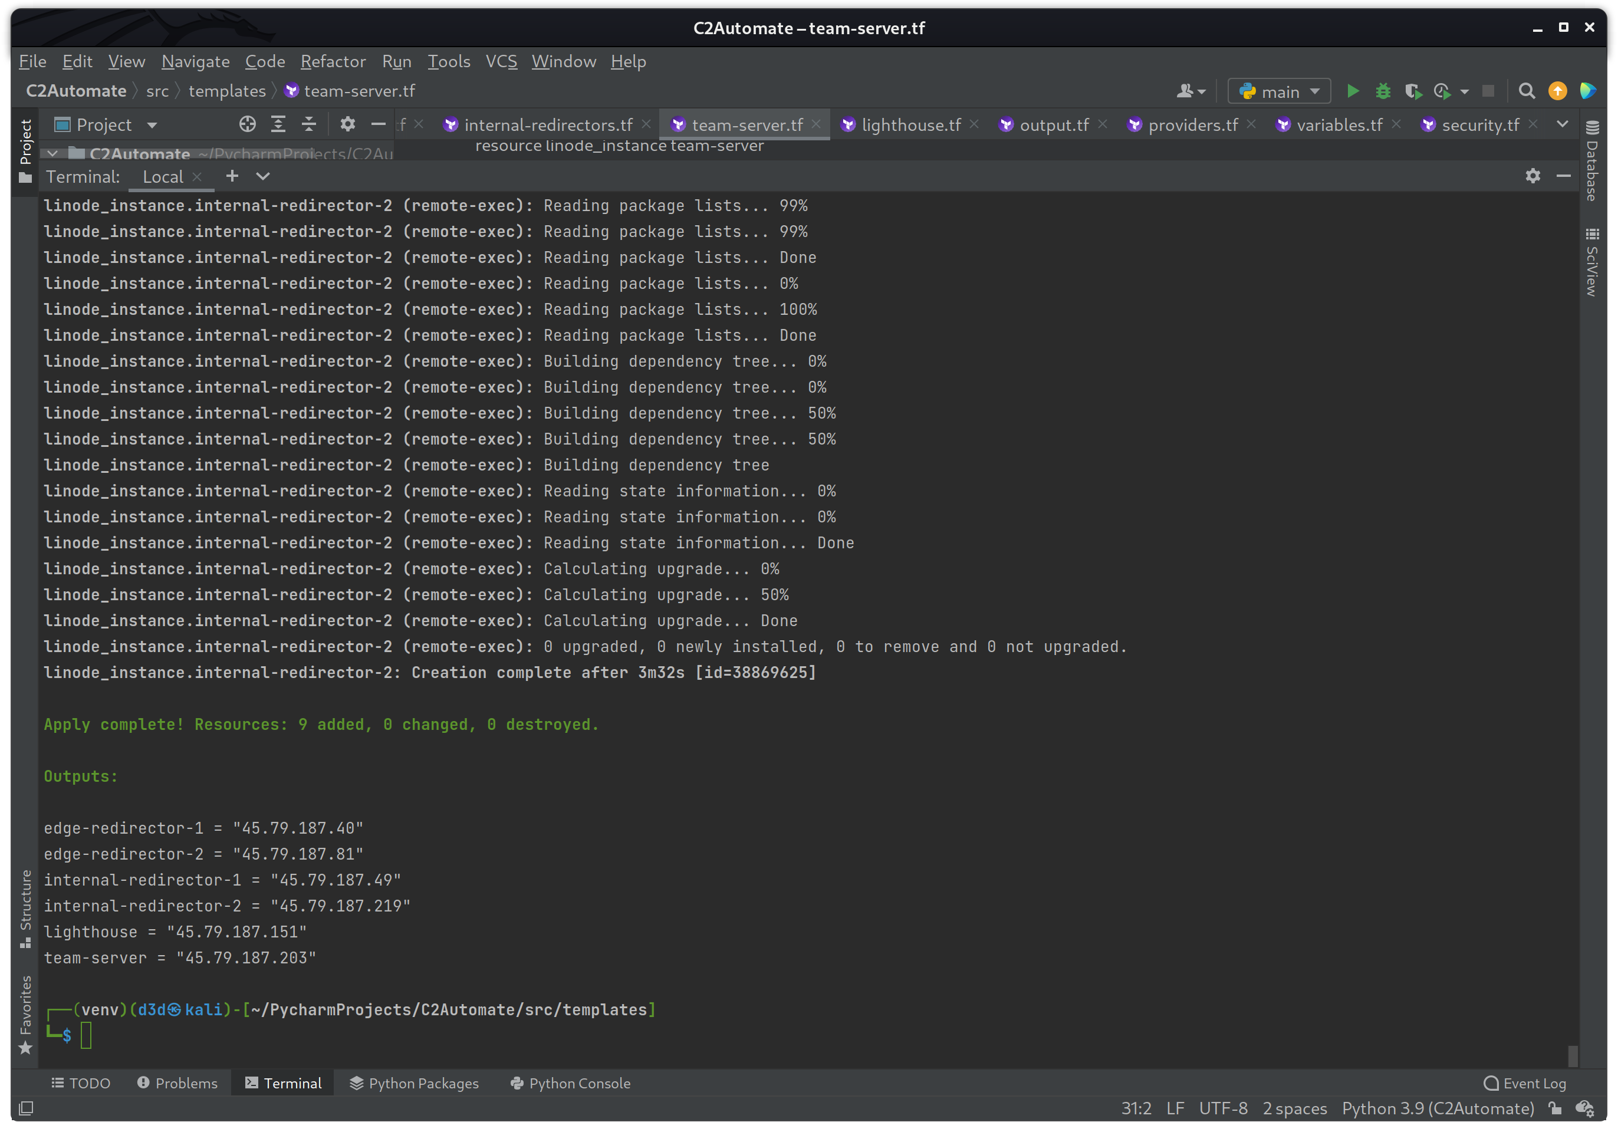Start debugging using the bug icon
Viewport: 1618px width, 1132px height.
1383,91
